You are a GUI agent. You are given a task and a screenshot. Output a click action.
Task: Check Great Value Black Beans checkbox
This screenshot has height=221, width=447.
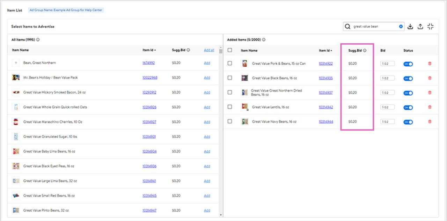[x=230, y=78]
